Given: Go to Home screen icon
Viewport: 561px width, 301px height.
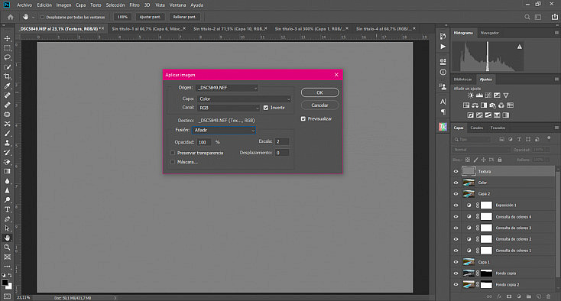Looking at the screenshot, I should point(11,17).
